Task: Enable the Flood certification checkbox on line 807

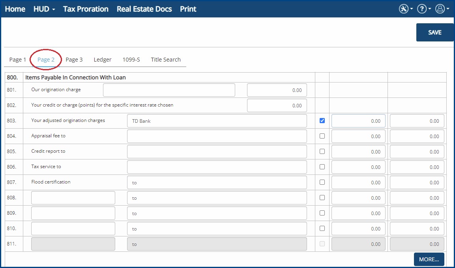Action: pos(322,182)
